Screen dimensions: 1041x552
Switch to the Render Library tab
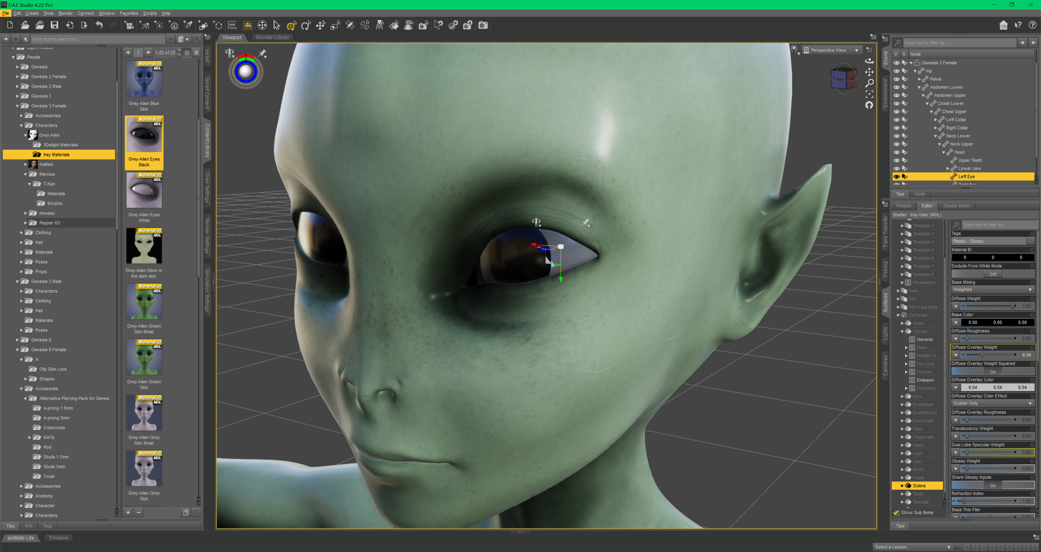(272, 37)
